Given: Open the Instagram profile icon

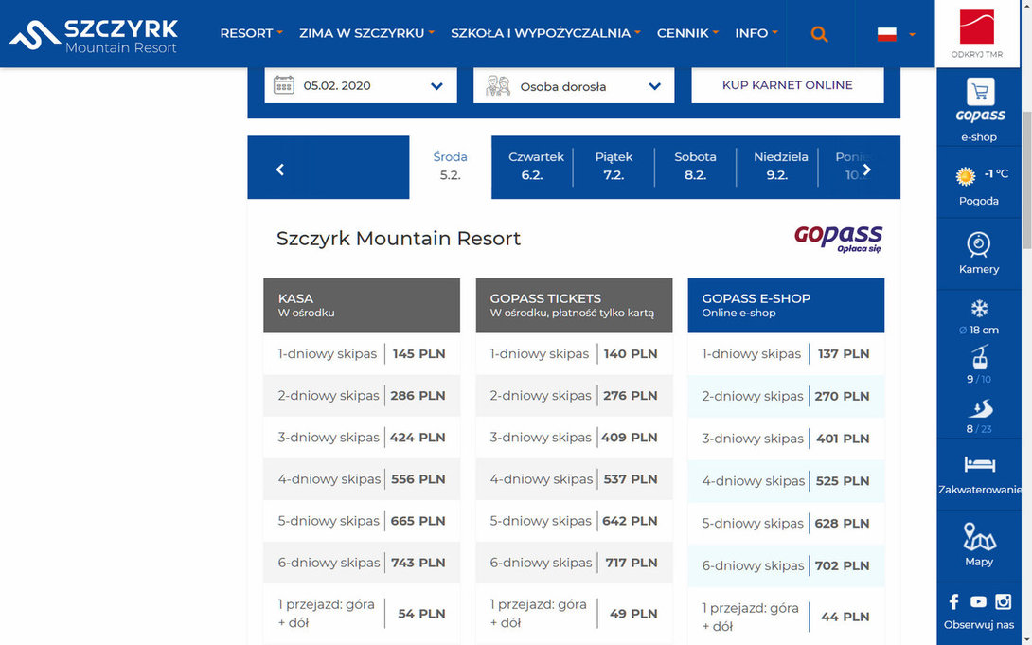Looking at the screenshot, I should pyautogui.click(x=1003, y=601).
